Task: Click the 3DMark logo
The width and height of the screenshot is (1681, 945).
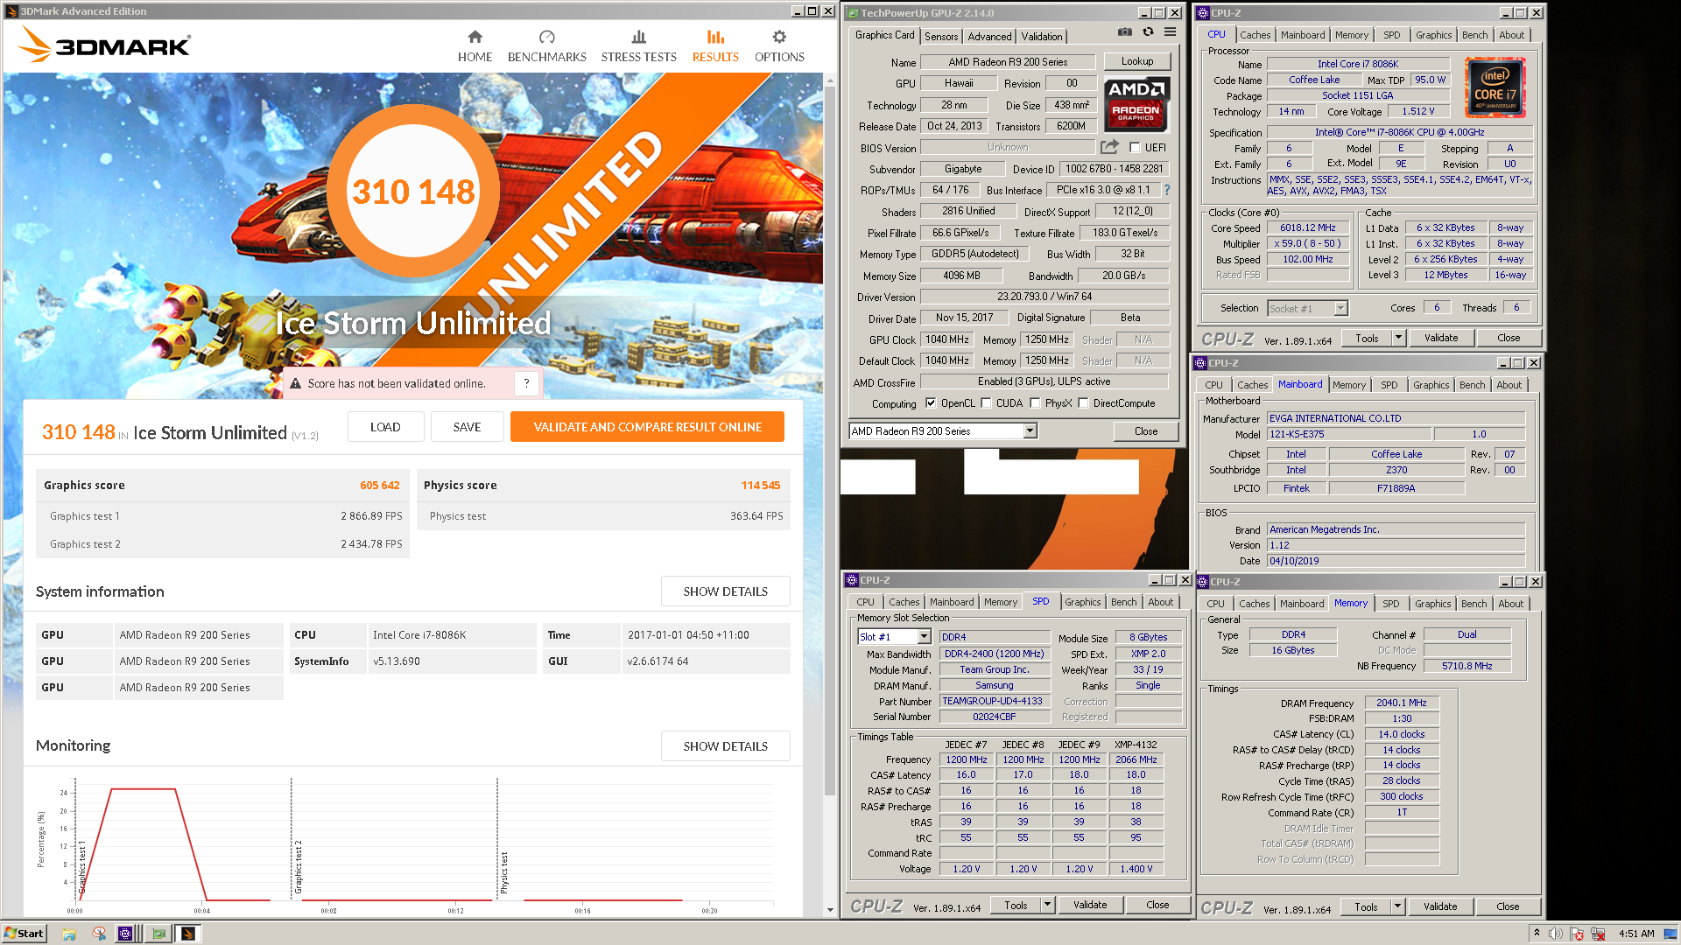Action: (x=105, y=45)
